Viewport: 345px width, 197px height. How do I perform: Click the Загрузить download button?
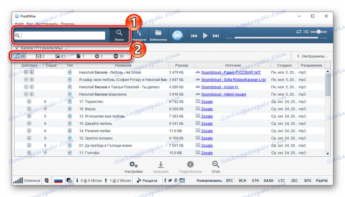point(161,167)
